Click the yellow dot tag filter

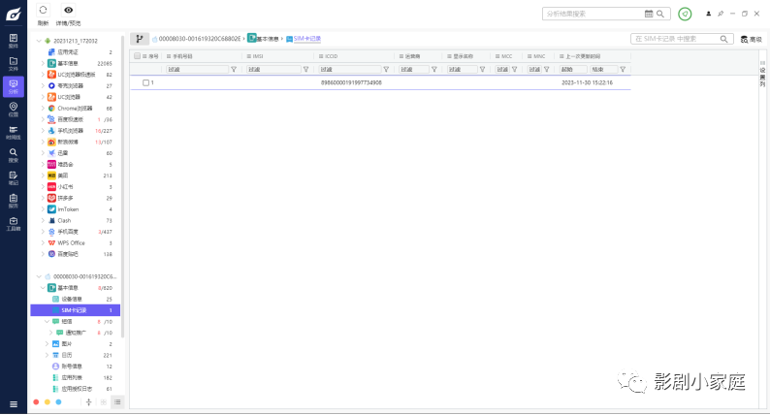click(48, 402)
